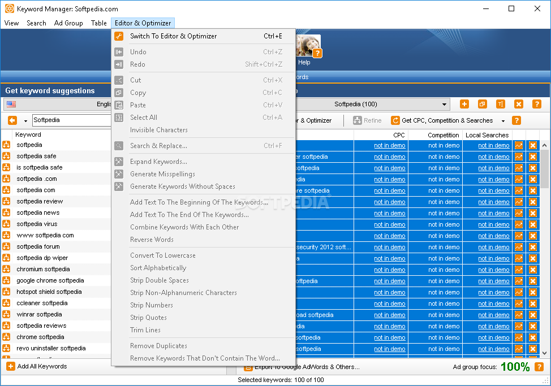Open the Ad Group menu
The image size is (551, 386).
[x=68, y=23]
